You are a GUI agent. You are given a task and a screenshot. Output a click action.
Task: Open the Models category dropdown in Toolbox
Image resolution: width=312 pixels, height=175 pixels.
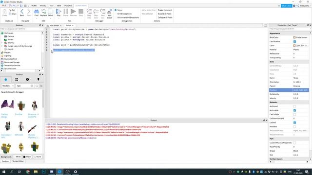click(x=8, y=86)
